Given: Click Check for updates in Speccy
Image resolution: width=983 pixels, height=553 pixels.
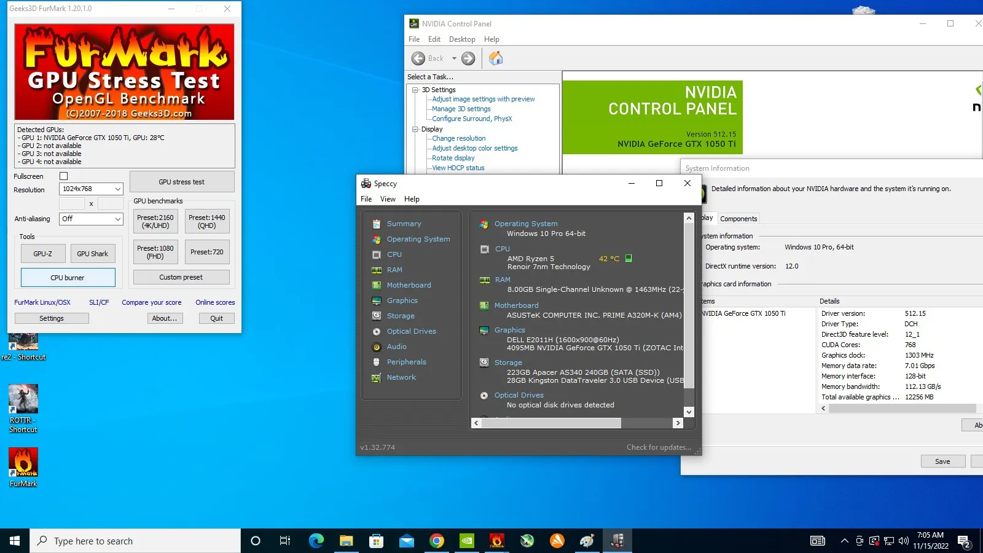Looking at the screenshot, I should point(659,447).
